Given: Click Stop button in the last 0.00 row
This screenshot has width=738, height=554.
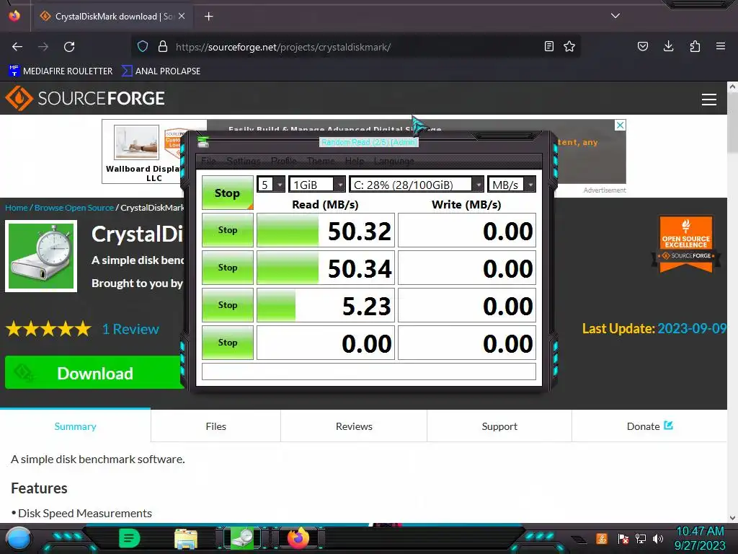Looking at the screenshot, I should [x=227, y=343].
